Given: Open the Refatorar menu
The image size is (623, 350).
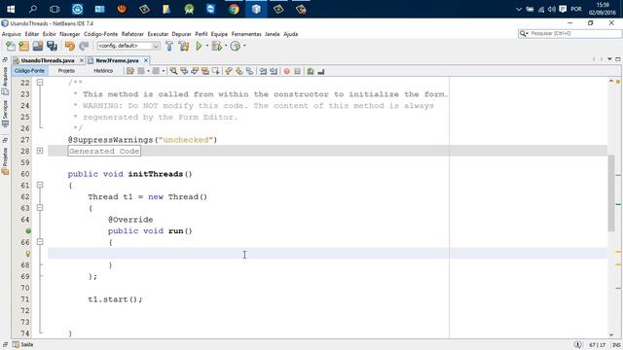Looking at the screenshot, I should tap(132, 34).
